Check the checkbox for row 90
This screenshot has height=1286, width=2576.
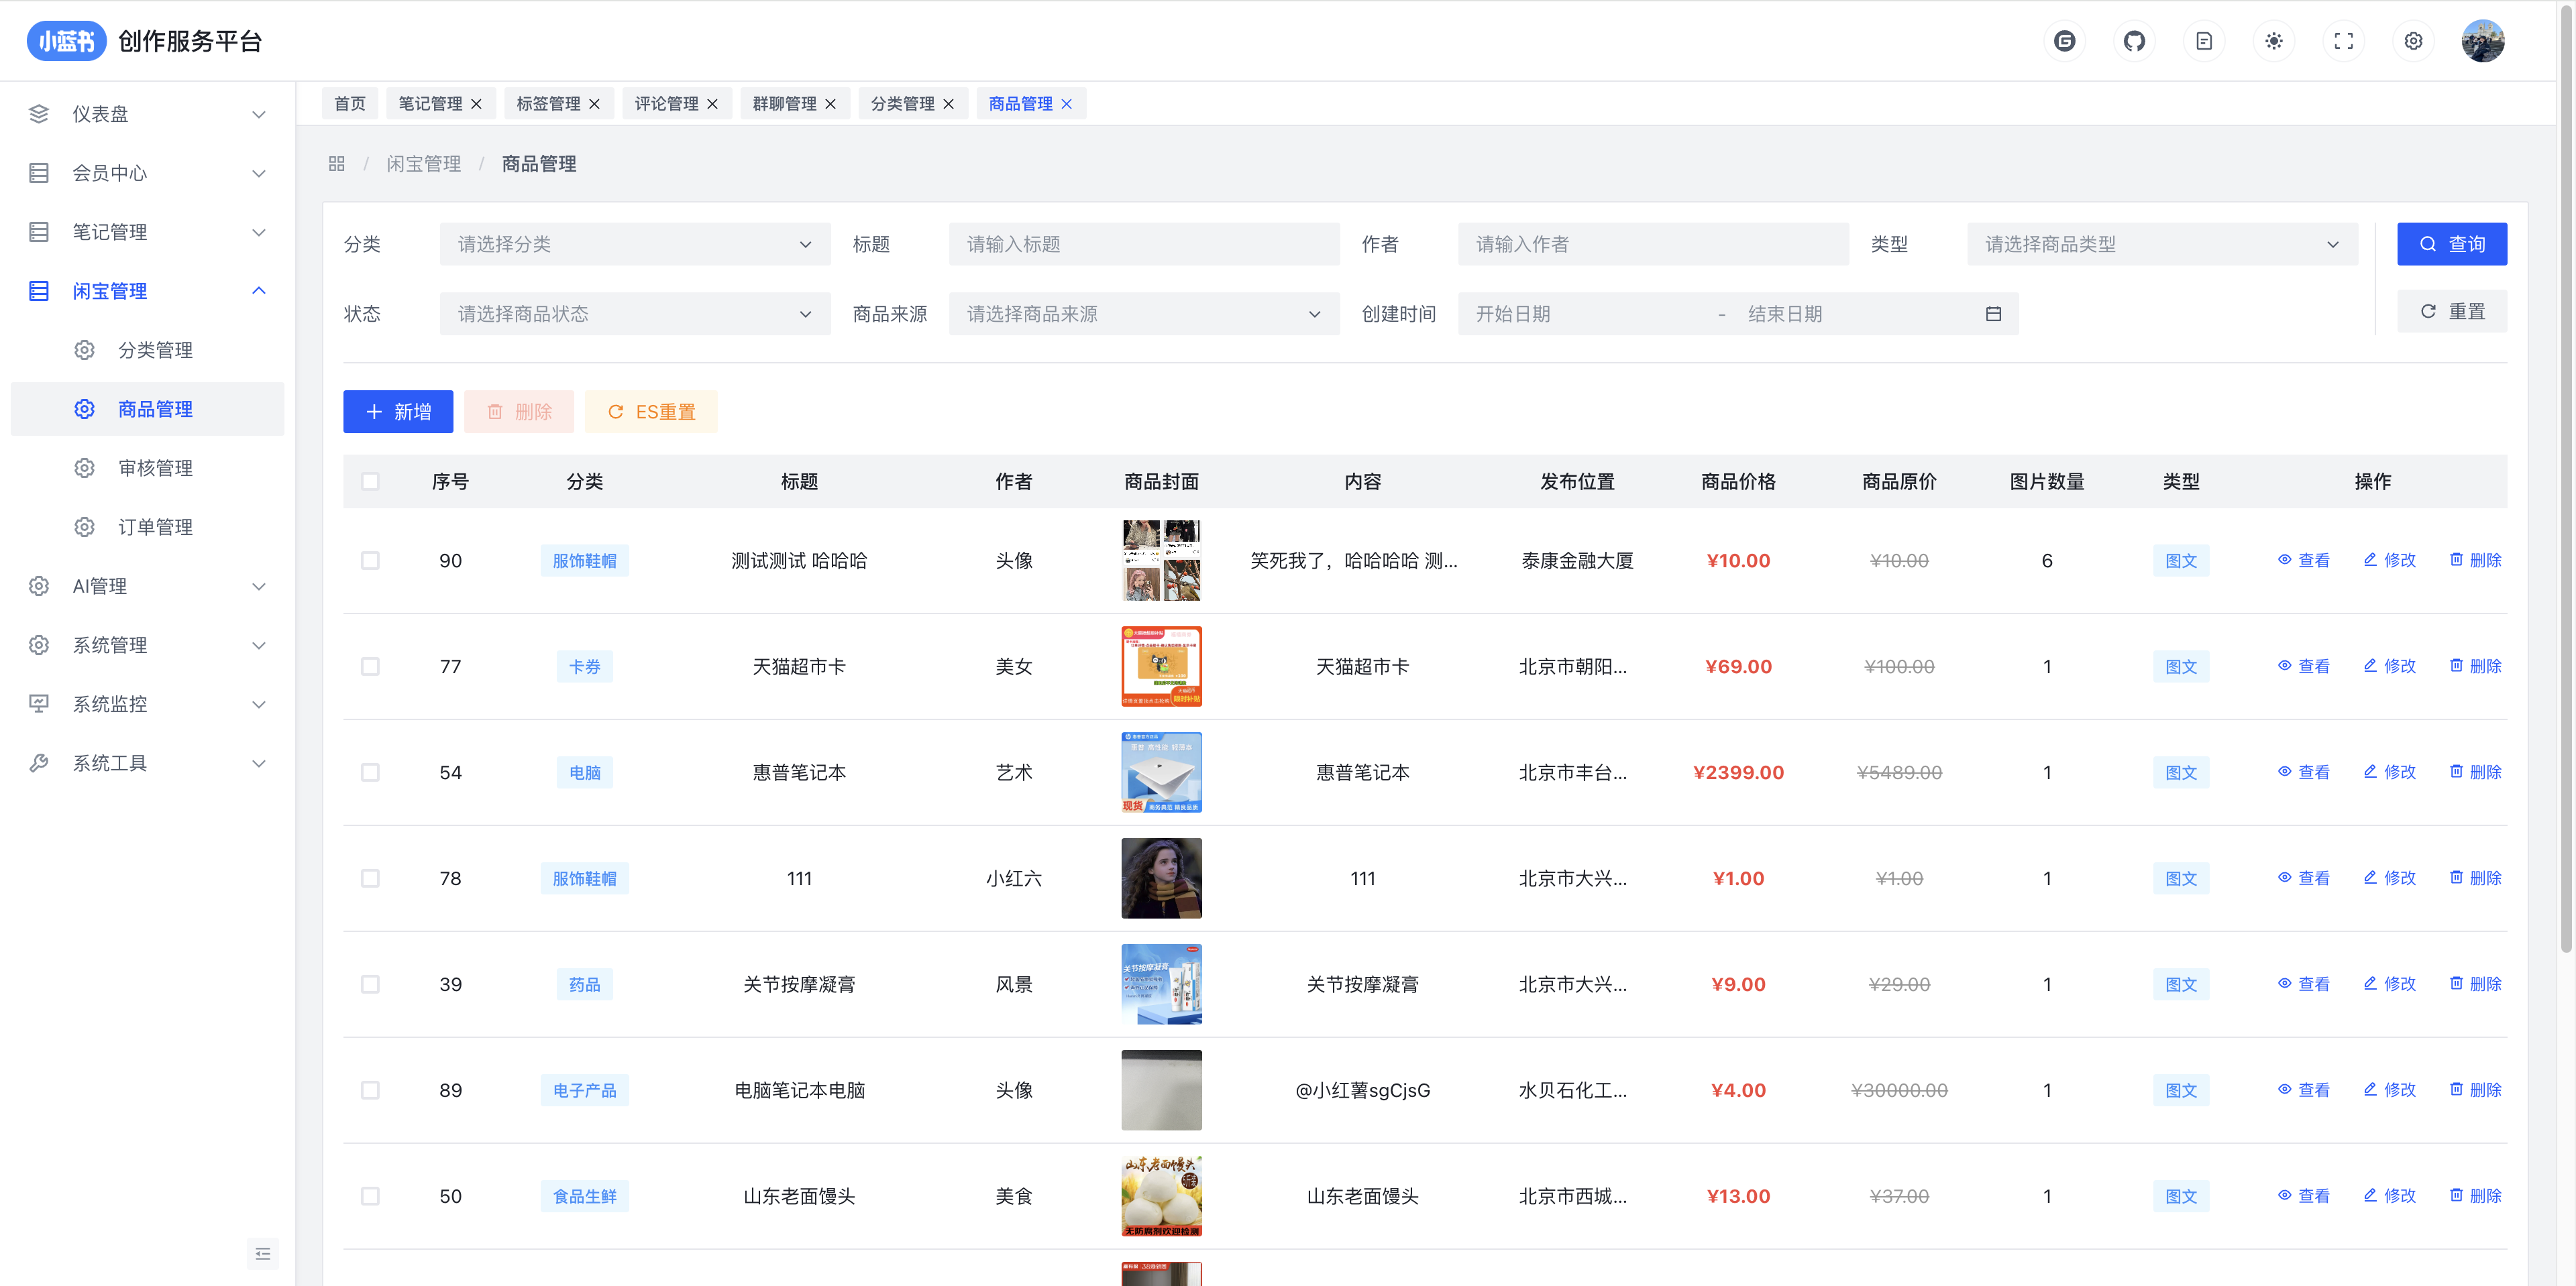click(370, 561)
